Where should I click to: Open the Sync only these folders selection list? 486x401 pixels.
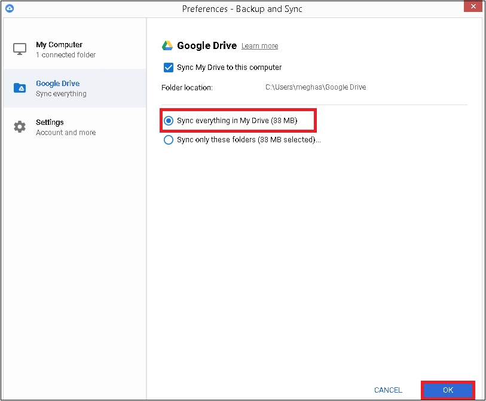(239, 140)
